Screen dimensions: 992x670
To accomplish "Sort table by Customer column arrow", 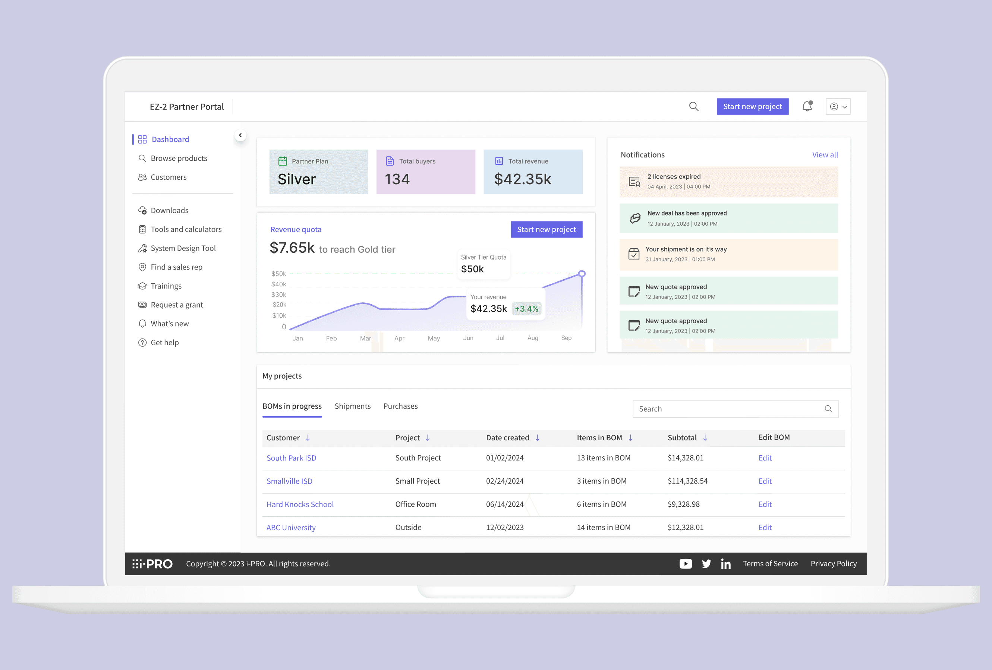I will click(x=308, y=438).
